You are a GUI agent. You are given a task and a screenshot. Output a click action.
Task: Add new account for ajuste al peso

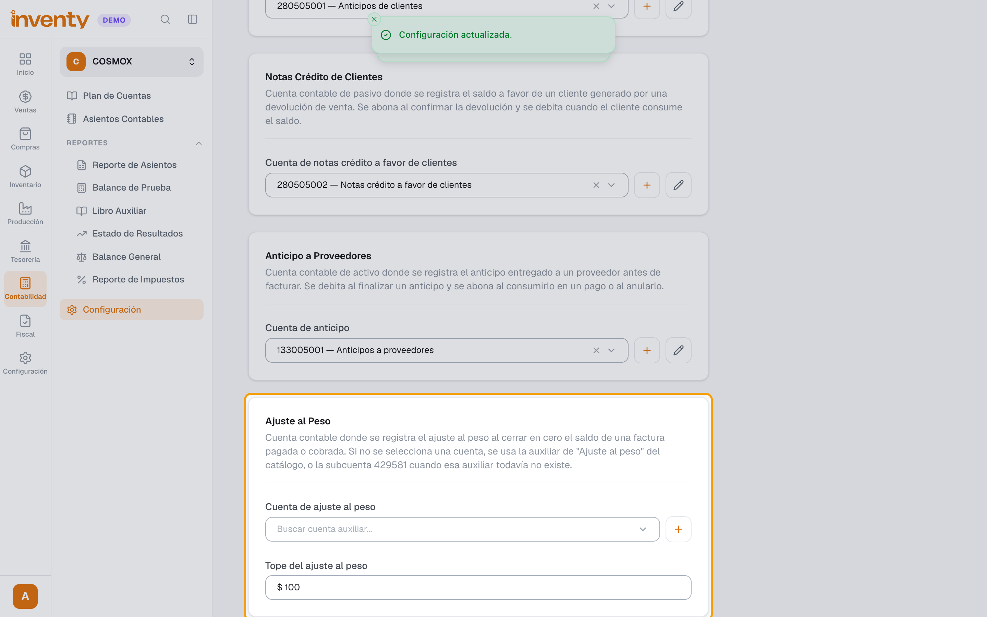(678, 529)
